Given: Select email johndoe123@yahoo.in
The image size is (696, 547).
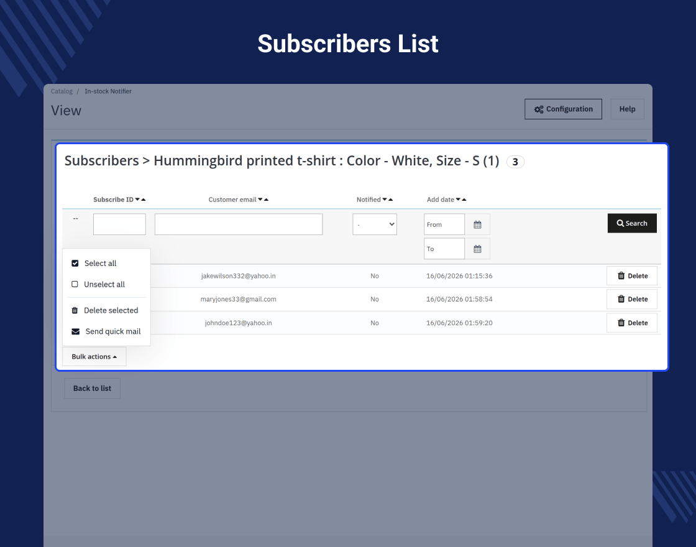Looking at the screenshot, I should 239,323.
